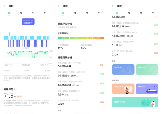Screen dimensions: 162x114
Task: Tap the back arrow on the middle screen
Action: (x=59, y=6)
